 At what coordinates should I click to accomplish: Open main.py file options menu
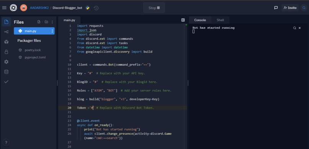pos(52,31)
